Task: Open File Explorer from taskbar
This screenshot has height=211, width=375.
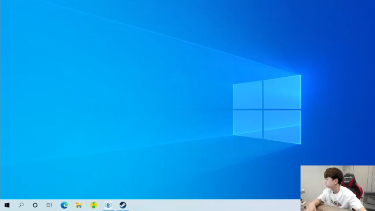Action: click(79, 205)
